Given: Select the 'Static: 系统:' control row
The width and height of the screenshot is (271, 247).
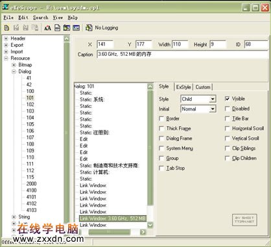Looking at the screenshot, I should [x=92, y=99].
